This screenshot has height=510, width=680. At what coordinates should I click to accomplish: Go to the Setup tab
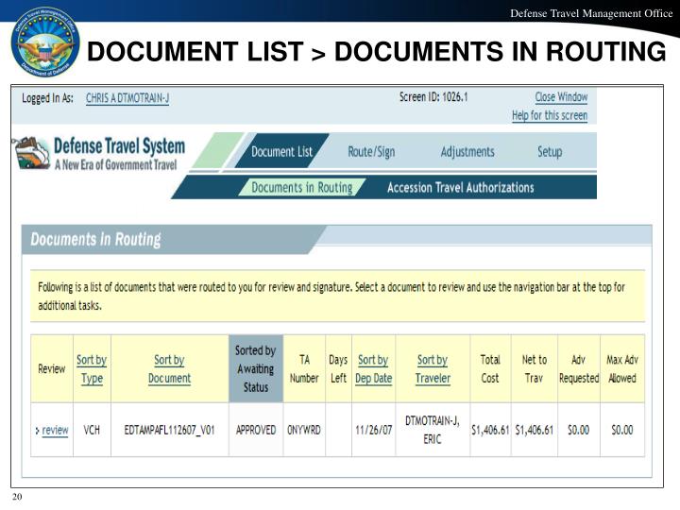click(x=550, y=152)
